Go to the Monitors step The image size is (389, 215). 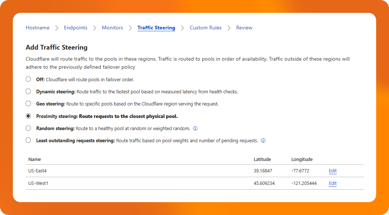click(112, 28)
